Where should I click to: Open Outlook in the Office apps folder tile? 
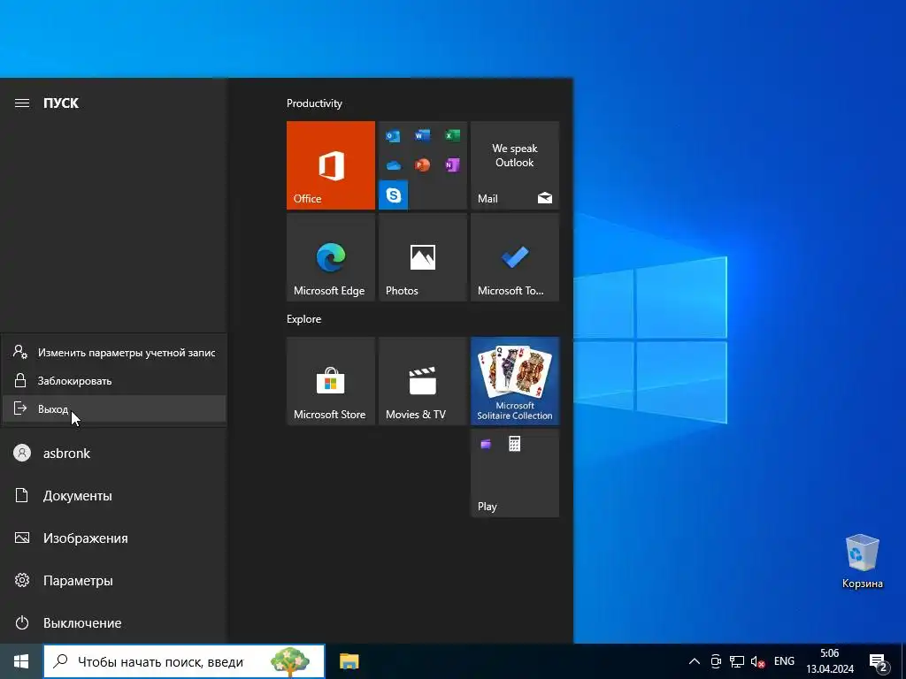coord(393,136)
